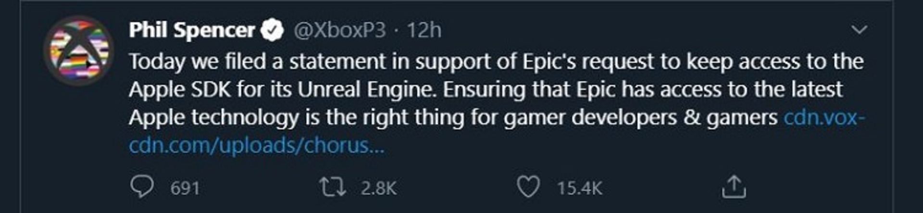Image resolution: width=923 pixels, height=213 pixels.
Task: Open the Xbox rainbow profile avatar
Action: pyautogui.click(x=78, y=50)
